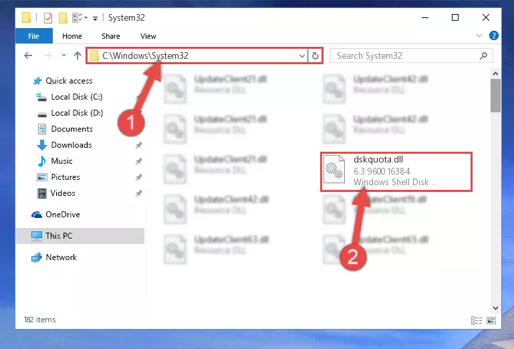
Task: Open Music in navigation pane
Action: [x=61, y=161]
